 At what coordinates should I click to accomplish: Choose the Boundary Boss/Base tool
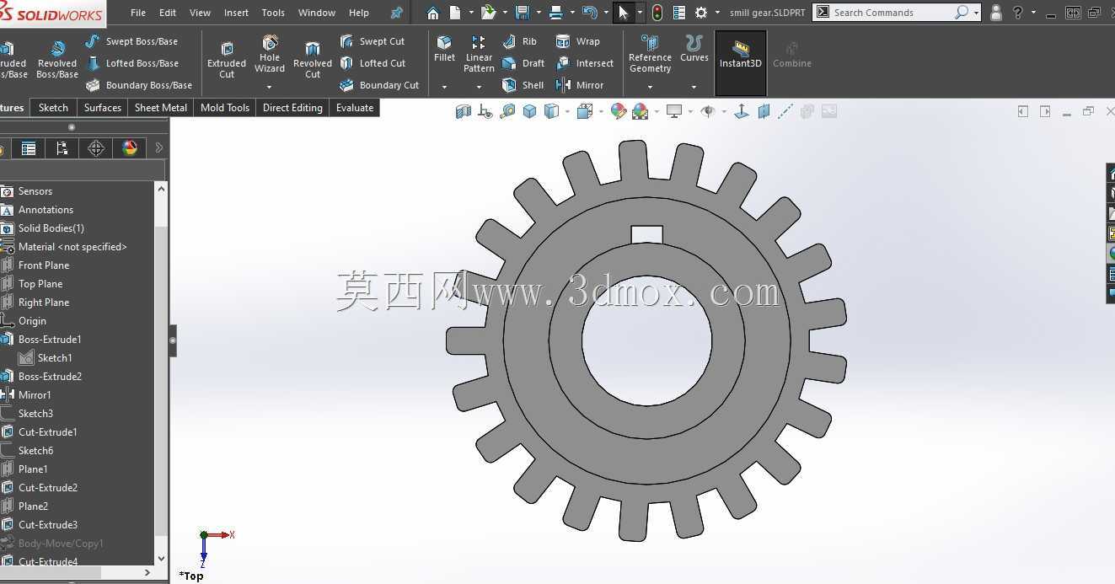click(139, 85)
